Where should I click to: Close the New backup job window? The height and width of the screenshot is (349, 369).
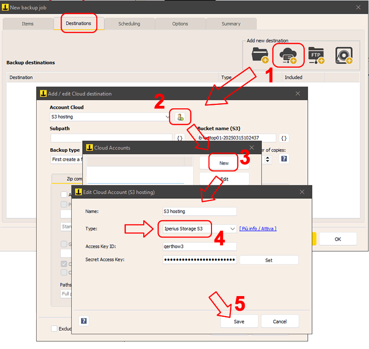click(358, 7)
